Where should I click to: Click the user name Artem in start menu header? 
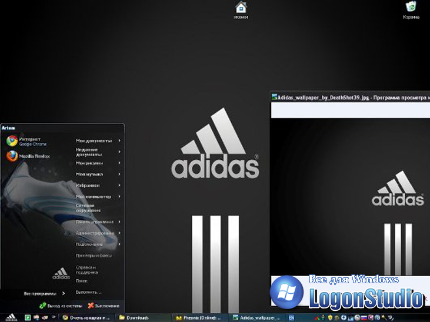(8, 128)
